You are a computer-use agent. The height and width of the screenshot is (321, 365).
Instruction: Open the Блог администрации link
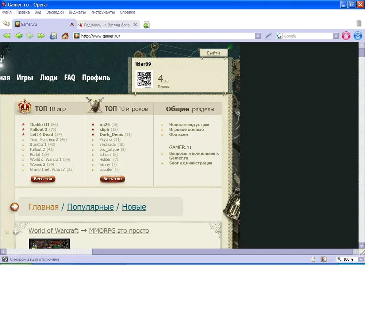click(x=191, y=163)
